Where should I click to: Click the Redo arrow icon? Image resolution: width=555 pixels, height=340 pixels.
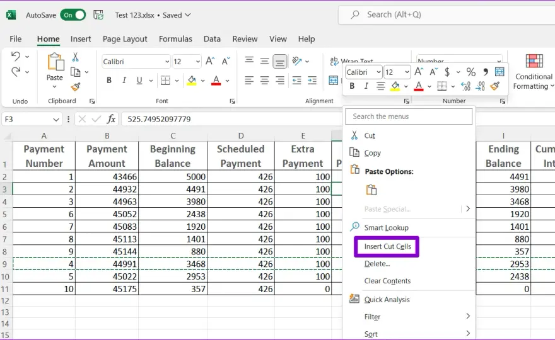tap(16, 72)
